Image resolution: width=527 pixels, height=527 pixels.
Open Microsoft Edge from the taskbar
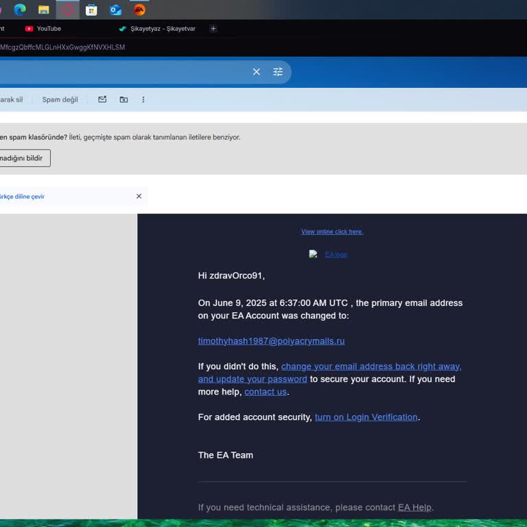point(20,10)
